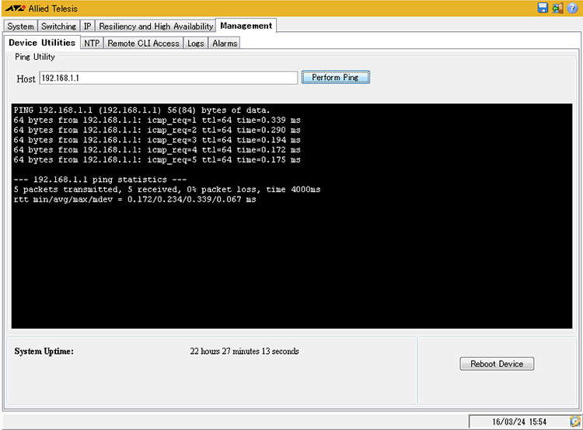Click into the Host address field
Screen dimensions: 583x430
tap(168, 78)
